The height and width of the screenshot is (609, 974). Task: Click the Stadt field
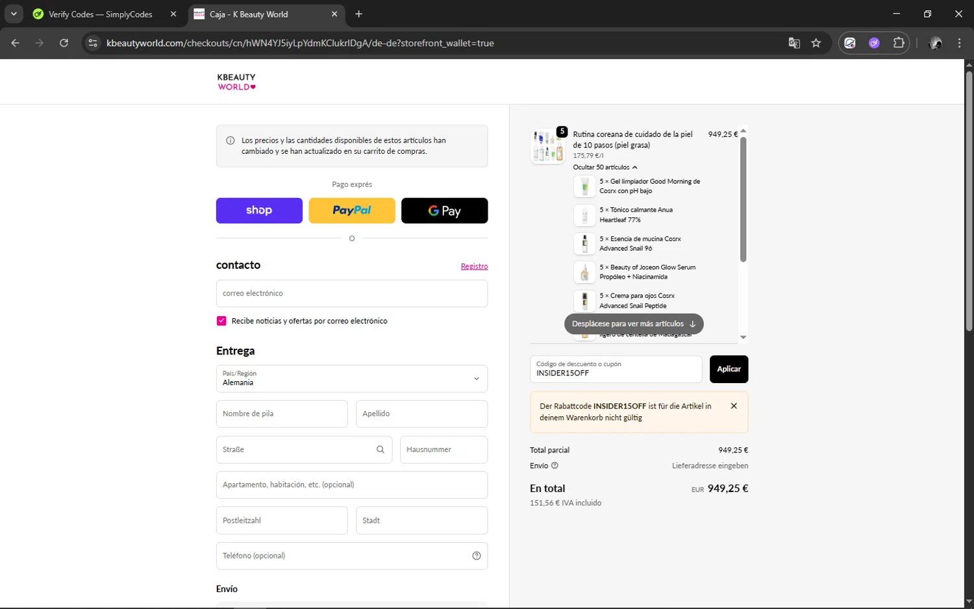[421, 521]
